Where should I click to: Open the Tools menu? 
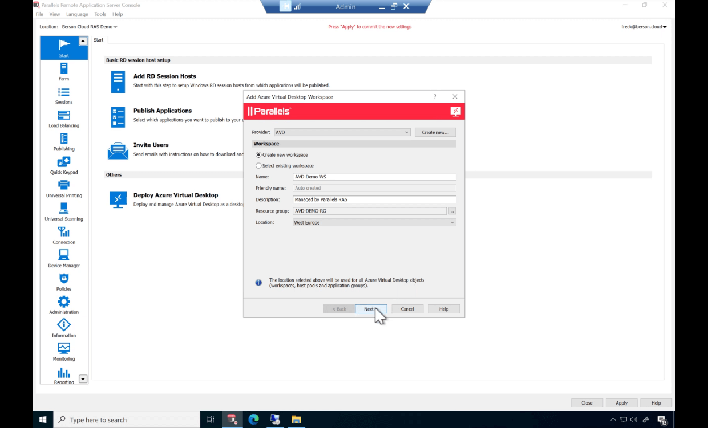coord(100,14)
